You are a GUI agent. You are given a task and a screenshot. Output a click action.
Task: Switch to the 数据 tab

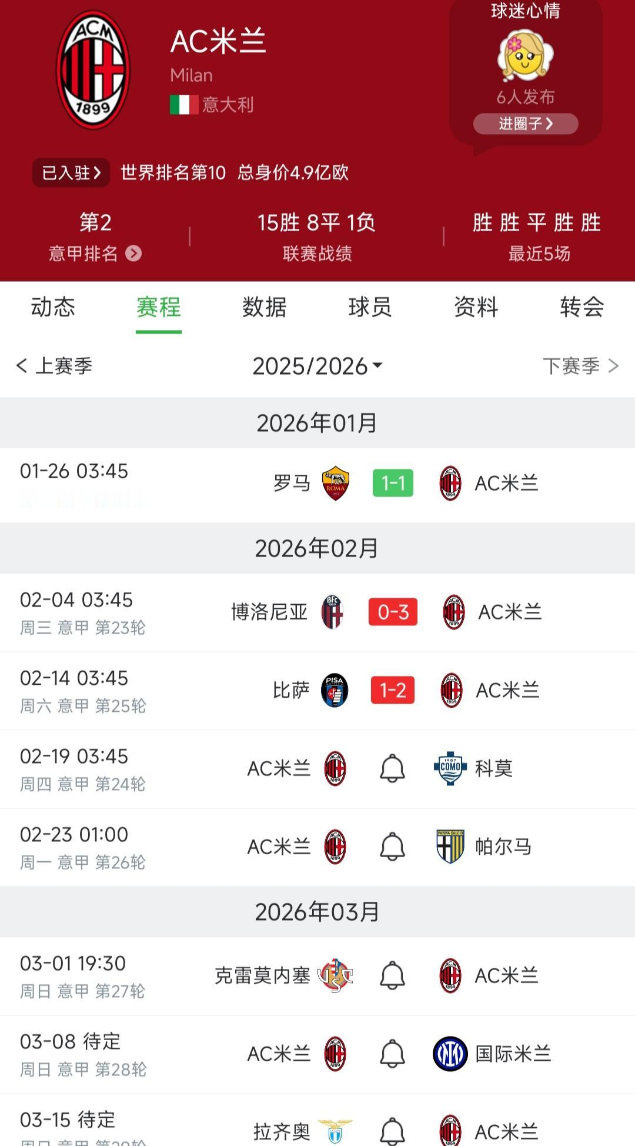pyautogui.click(x=265, y=307)
